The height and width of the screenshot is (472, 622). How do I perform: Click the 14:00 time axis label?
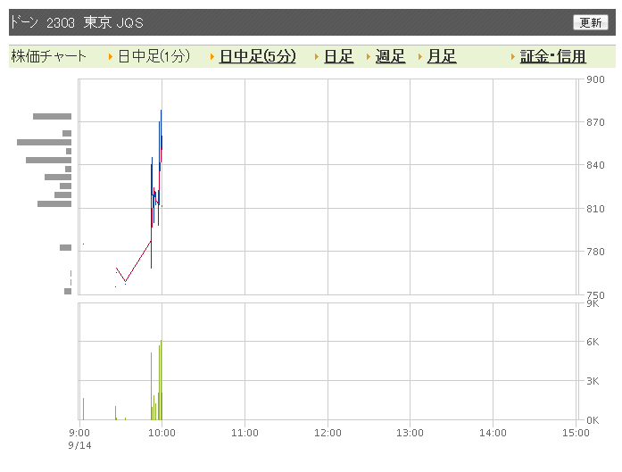(493, 433)
